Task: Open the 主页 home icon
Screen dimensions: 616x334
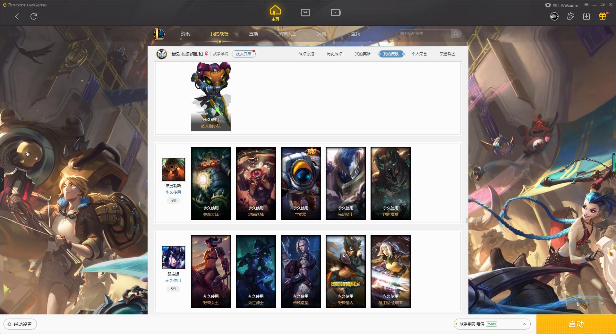Action: pos(275,13)
